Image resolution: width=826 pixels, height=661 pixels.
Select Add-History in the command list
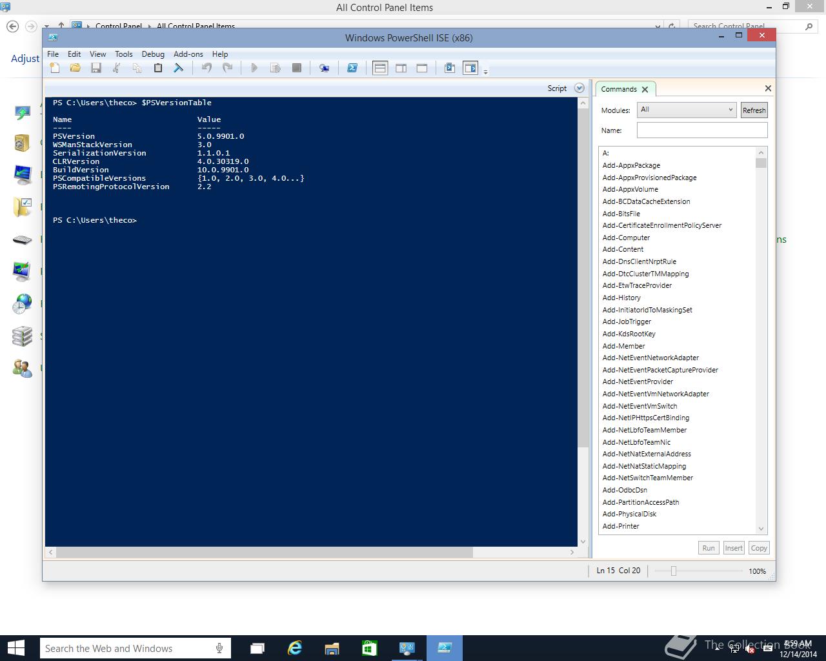[621, 298]
